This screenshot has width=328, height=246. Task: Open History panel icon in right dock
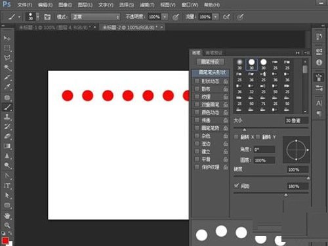point(319,37)
